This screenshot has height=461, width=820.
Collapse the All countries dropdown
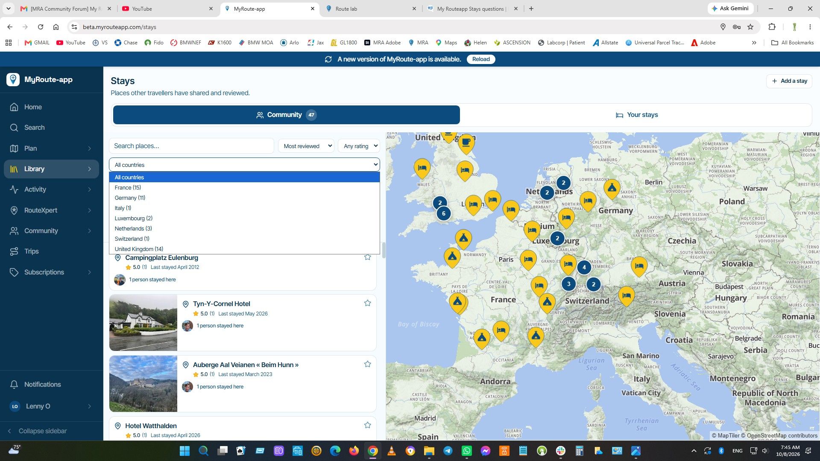pyautogui.click(x=244, y=165)
